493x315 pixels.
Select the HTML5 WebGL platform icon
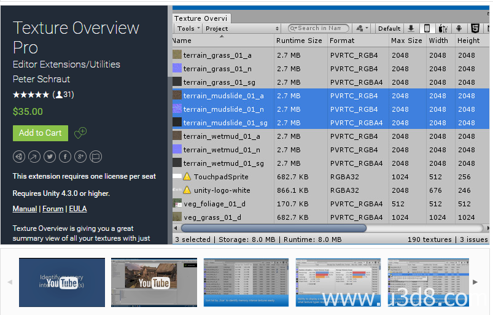pos(475,28)
